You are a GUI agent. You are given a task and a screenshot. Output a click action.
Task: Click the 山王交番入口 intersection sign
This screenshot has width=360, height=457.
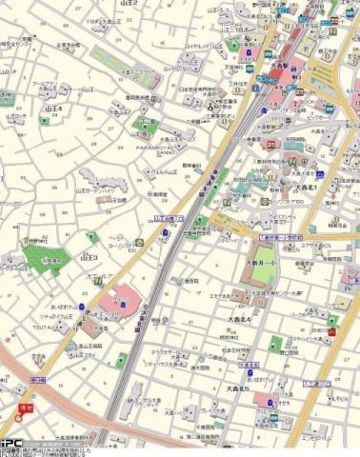pos(169,218)
